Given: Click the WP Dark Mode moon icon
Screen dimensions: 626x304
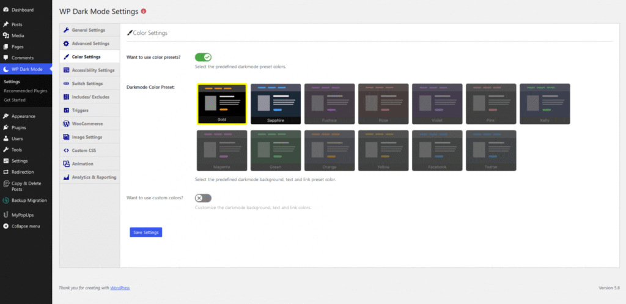Looking at the screenshot, I should coord(6,69).
